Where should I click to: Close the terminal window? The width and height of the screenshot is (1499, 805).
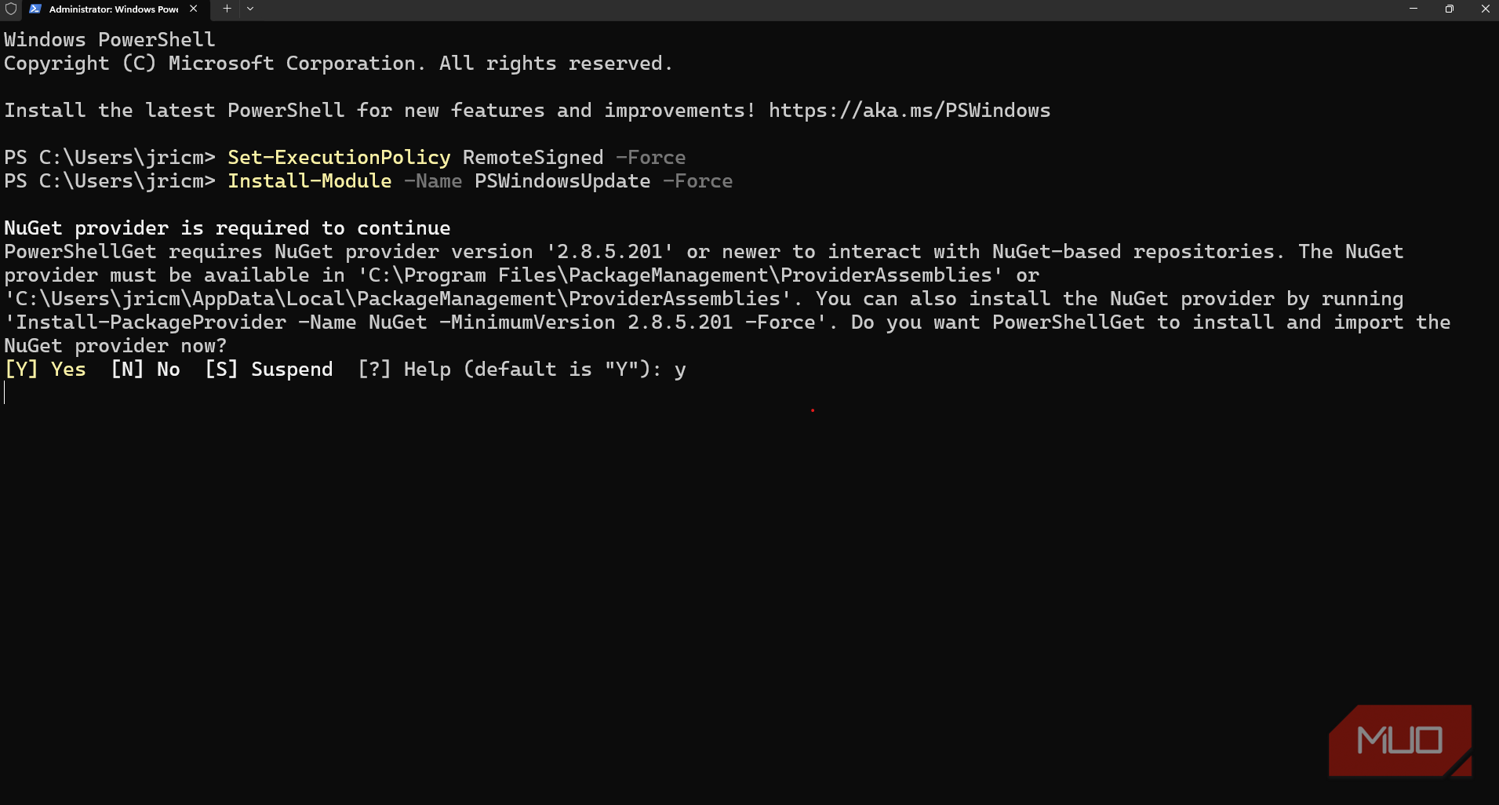pyautogui.click(x=1485, y=9)
